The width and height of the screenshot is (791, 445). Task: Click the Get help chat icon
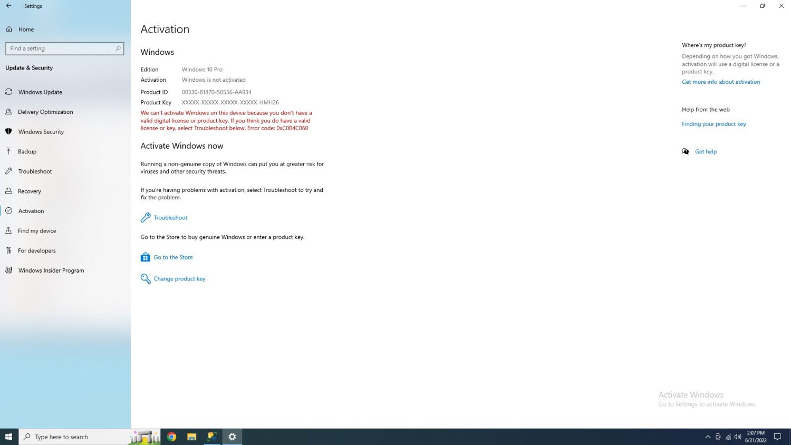(x=686, y=152)
